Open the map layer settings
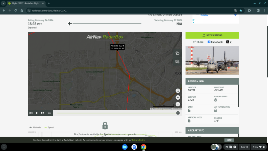 point(178,61)
